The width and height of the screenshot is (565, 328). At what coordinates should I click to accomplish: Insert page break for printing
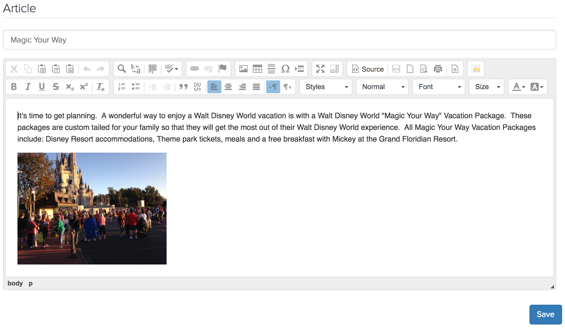coord(299,69)
